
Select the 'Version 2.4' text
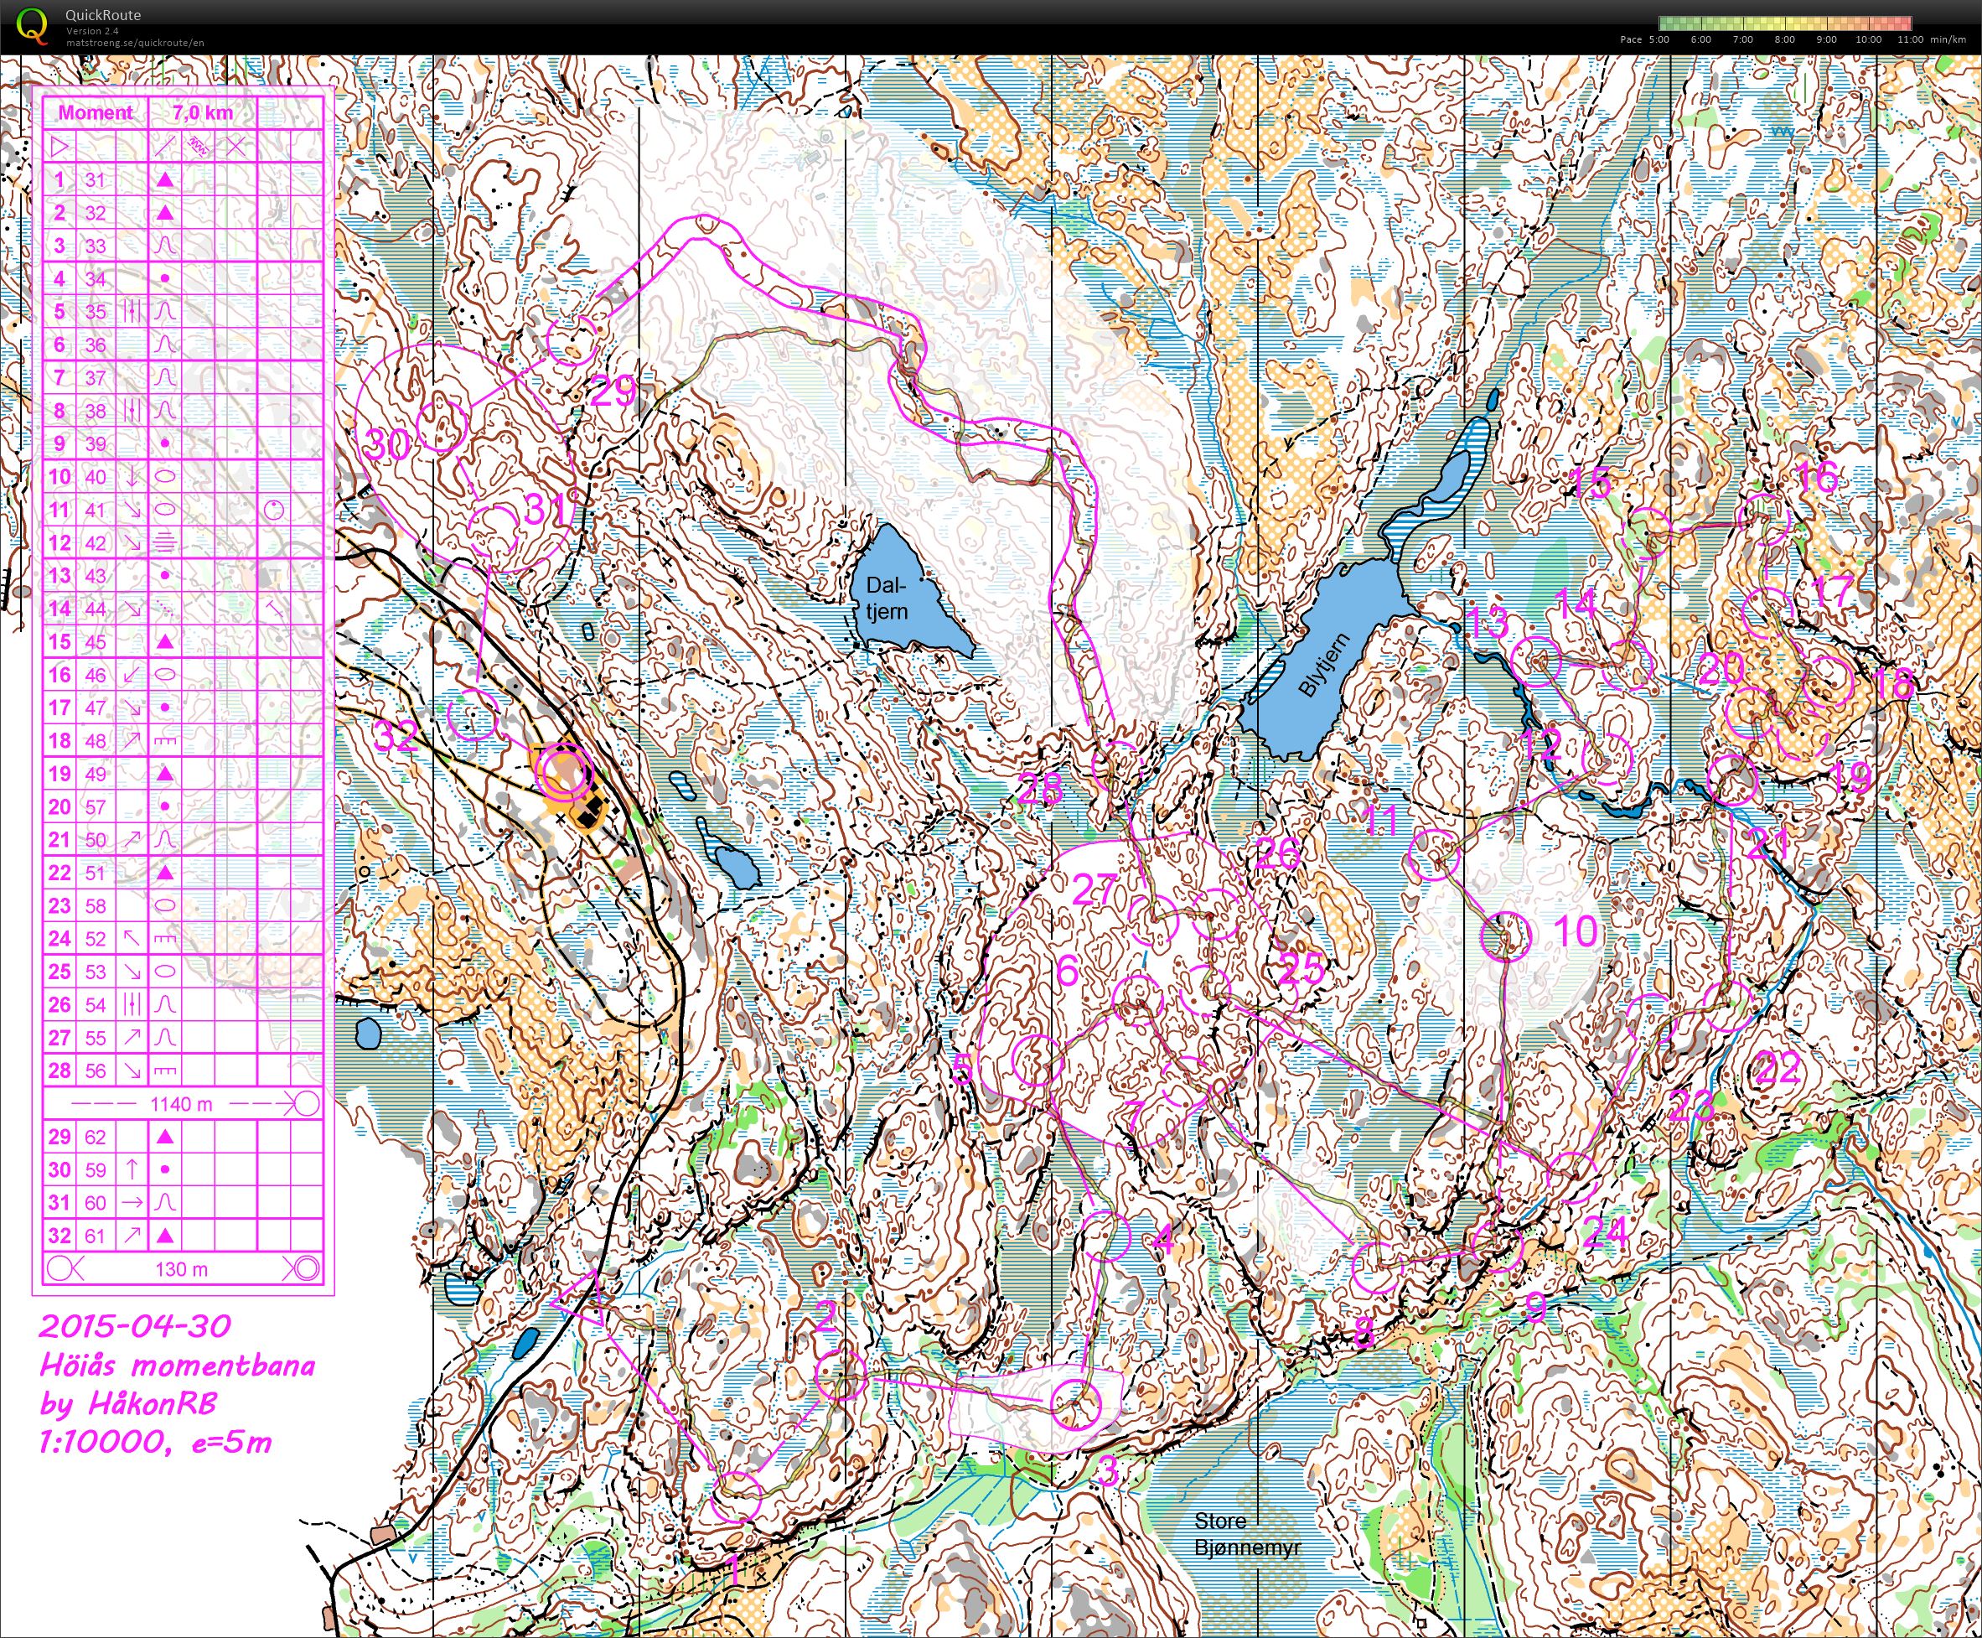click(x=91, y=31)
